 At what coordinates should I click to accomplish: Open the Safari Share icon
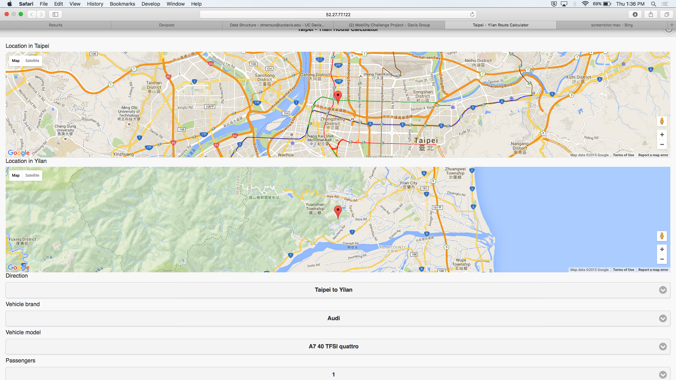pyautogui.click(x=651, y=14)
